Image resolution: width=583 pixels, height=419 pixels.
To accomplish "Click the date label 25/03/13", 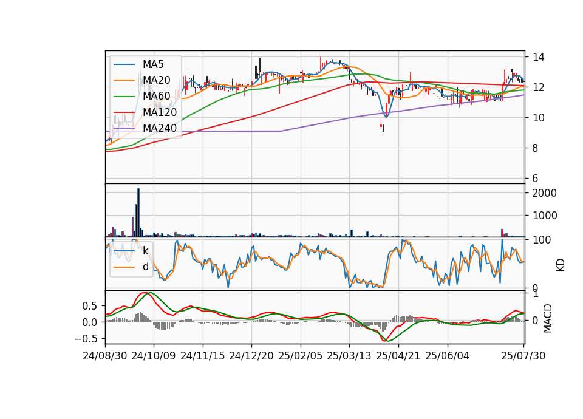I will 349,356.
